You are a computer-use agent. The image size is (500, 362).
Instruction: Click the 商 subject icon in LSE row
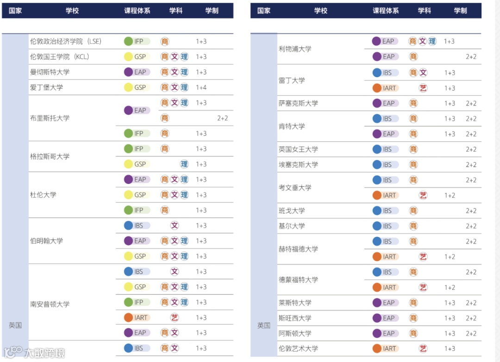164,42
